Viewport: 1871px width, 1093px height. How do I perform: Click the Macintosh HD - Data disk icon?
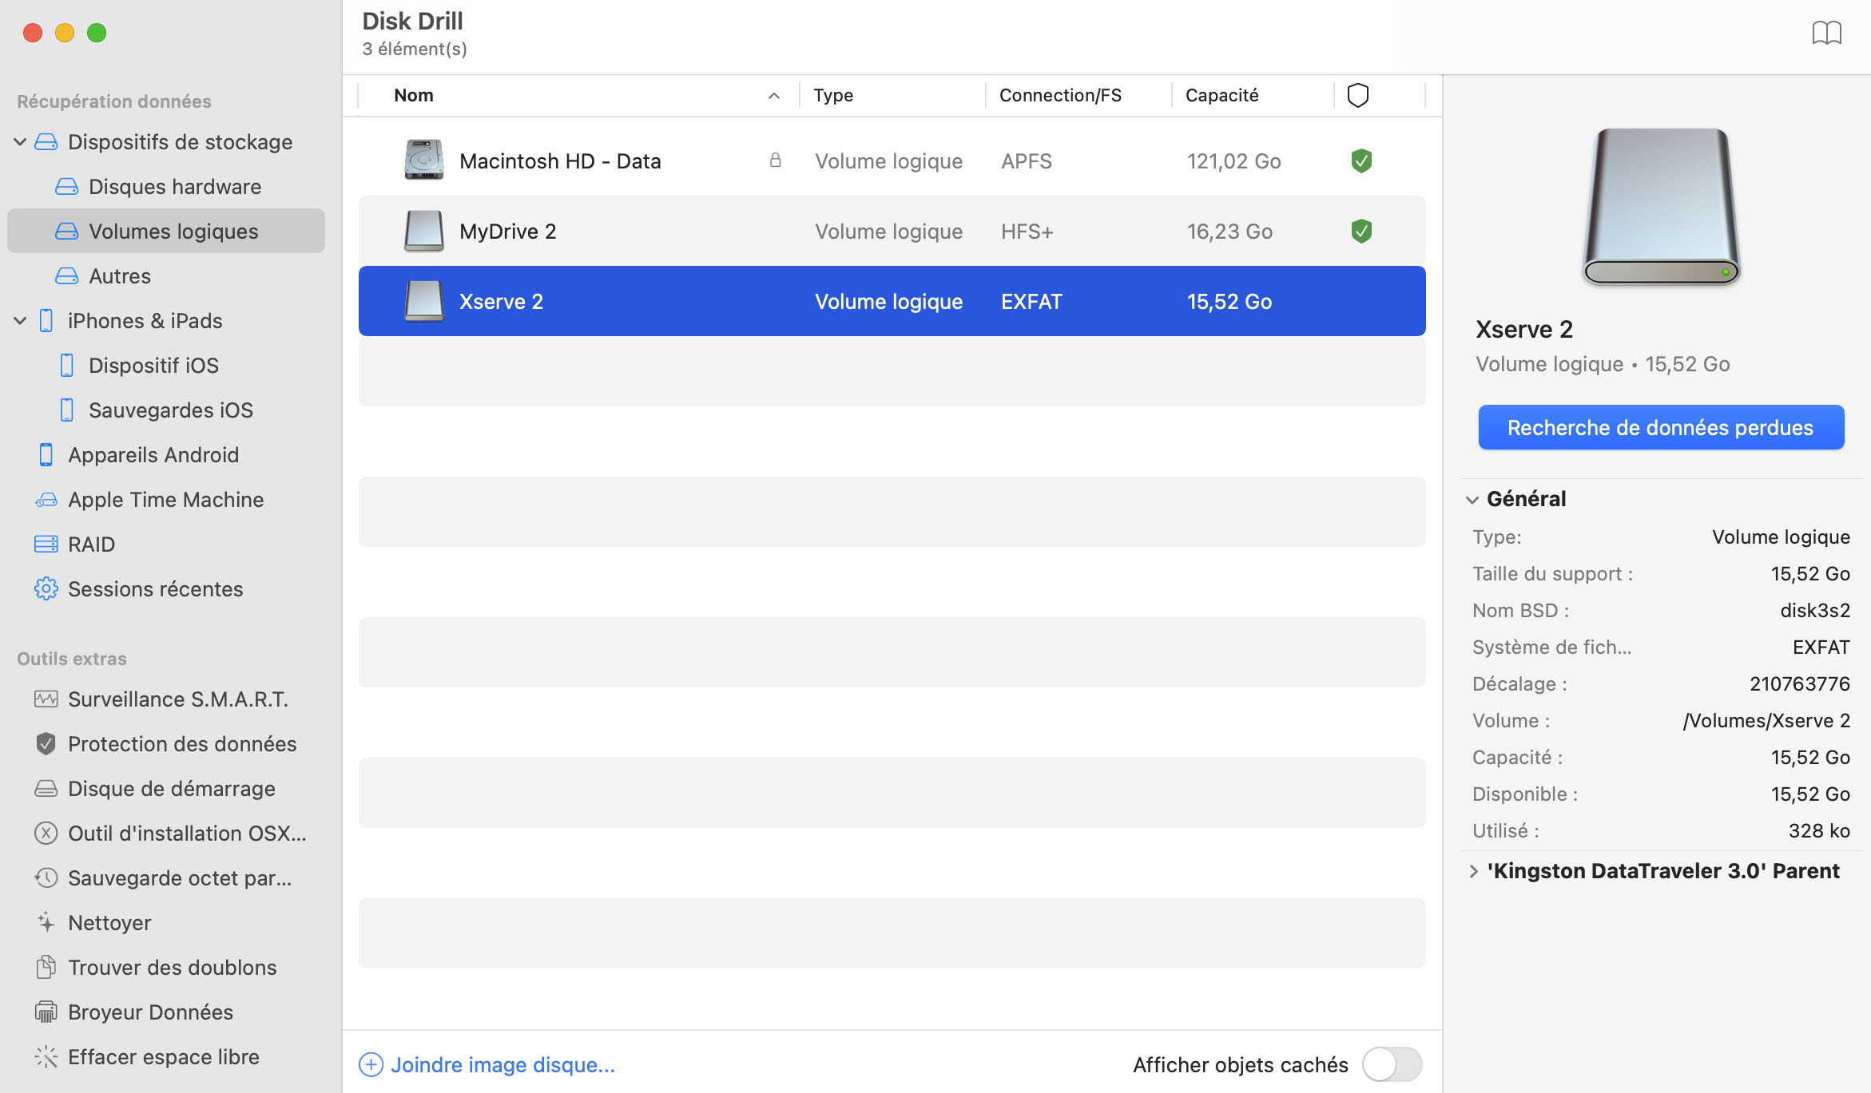(424, 160)
